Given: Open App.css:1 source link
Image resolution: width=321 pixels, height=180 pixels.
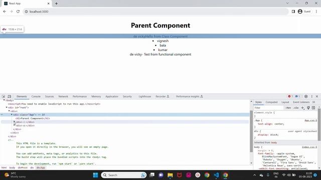Looking at the screenshot, I should 310,120.
